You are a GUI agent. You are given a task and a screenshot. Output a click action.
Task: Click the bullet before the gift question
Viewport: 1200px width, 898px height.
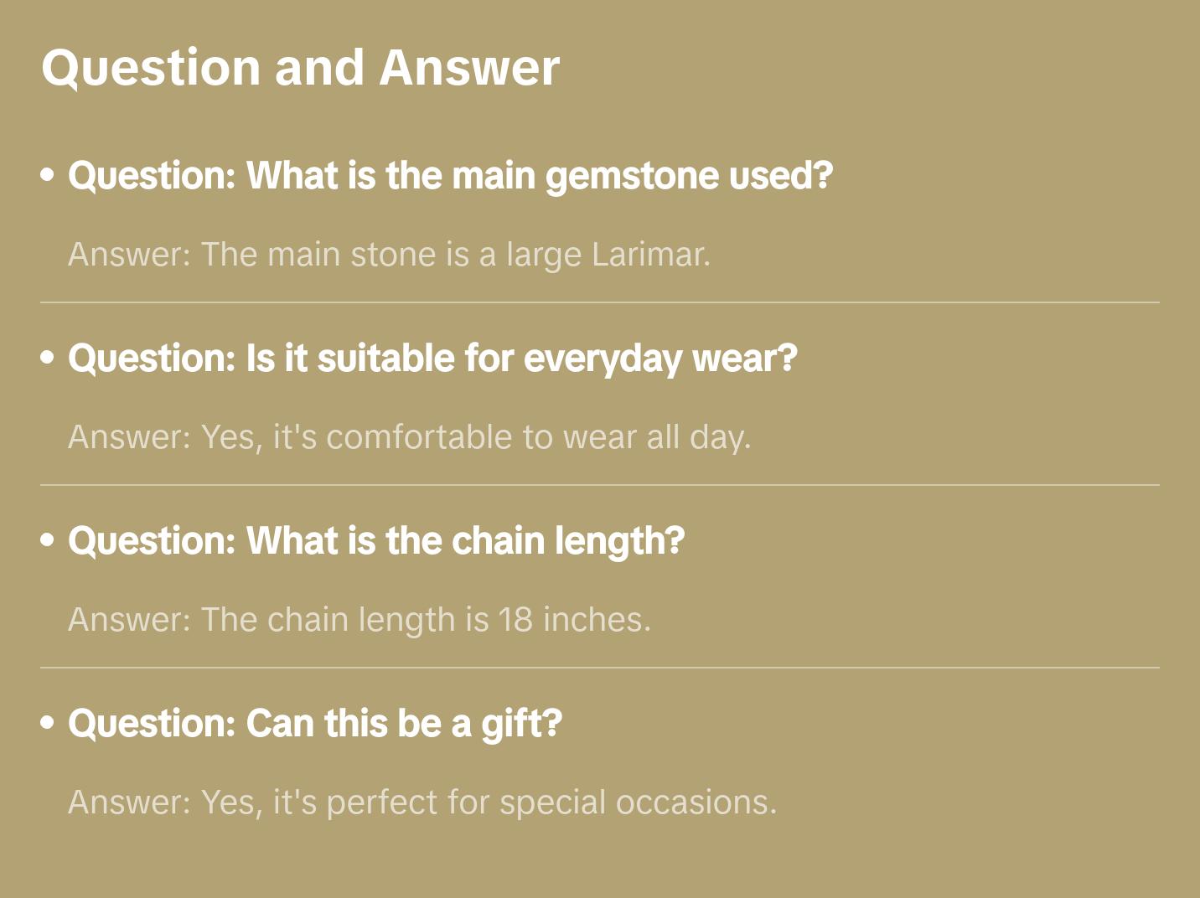click(48, 723)
